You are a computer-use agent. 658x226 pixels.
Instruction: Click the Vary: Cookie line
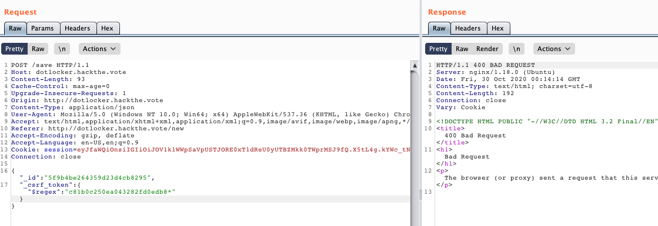coord(461,107)
